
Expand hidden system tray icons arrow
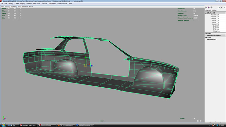[x=210, y=125]
